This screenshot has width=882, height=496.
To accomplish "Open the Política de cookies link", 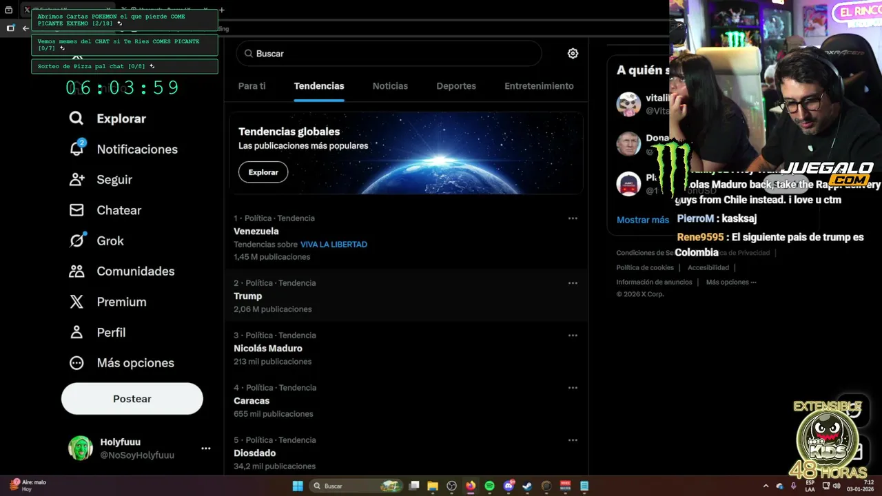I will [645, 267].
